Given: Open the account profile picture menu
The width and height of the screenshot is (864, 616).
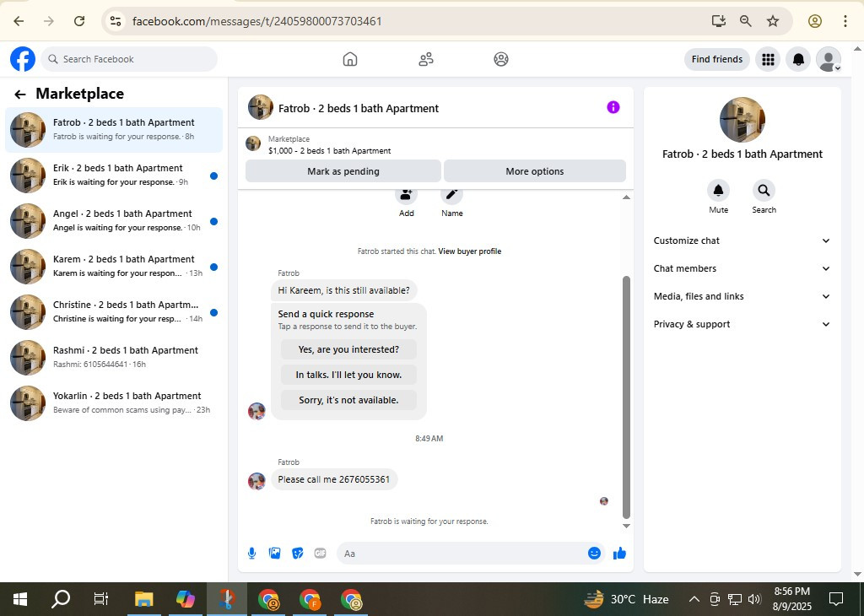Looking at the screenshot, I should (x=829, y=59).
